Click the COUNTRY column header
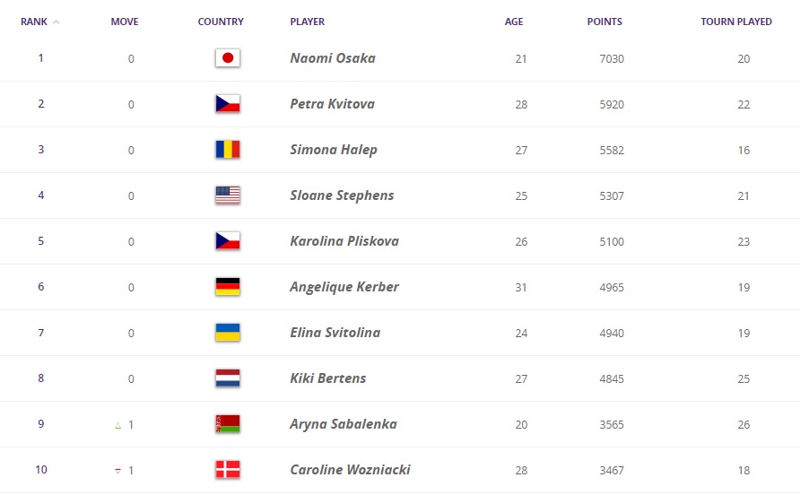Screen dimensions: 800x495 pyautogui.click(x=221, y=22)
